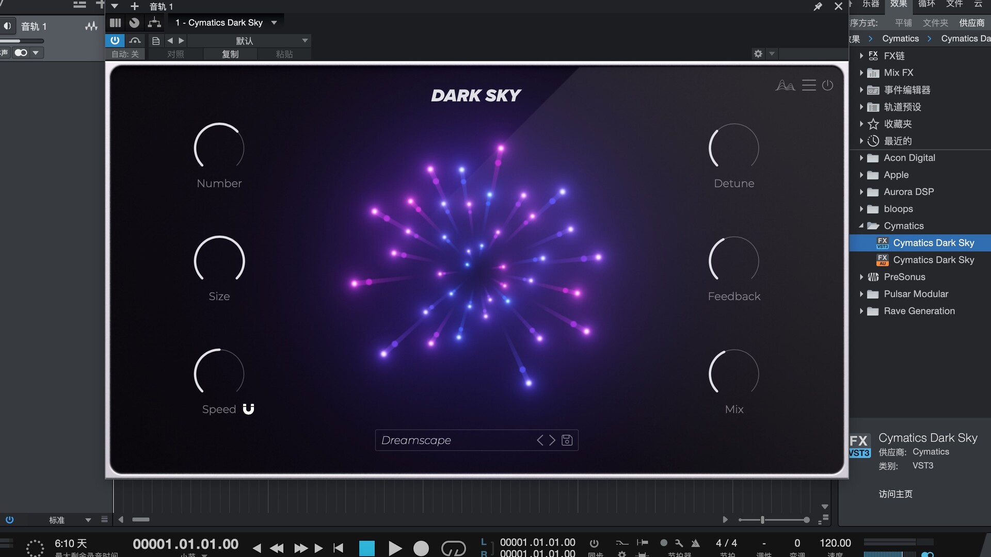991x557 pixels.
Task: Click the Detune knob
Action: (x=734, y=148)
